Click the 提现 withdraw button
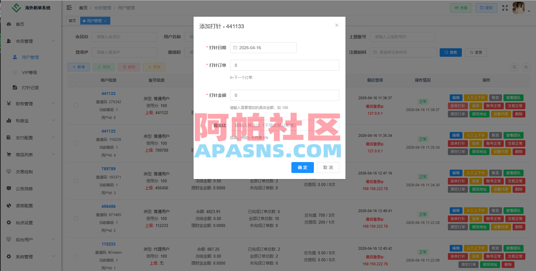Image resolution: width=536 pixels, height=271 pixels. [486, 8]
